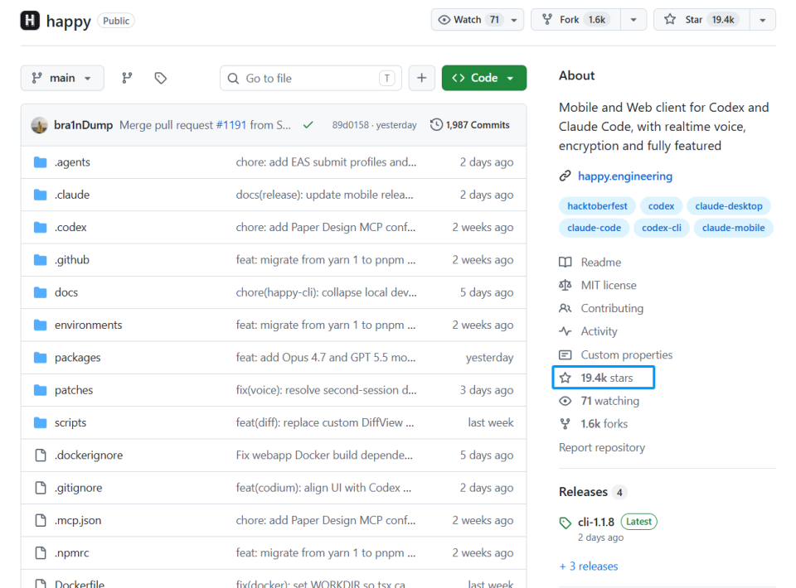Open the branches view icon

point(127,78)
